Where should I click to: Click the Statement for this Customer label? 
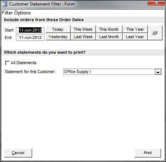[x=30, y=72]
